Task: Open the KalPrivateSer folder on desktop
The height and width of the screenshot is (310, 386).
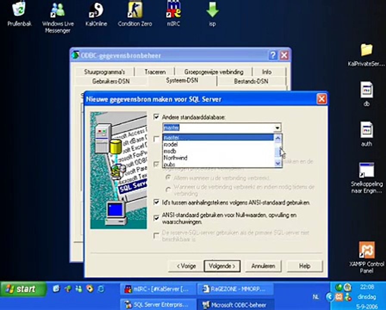Action: coord(366,55)
